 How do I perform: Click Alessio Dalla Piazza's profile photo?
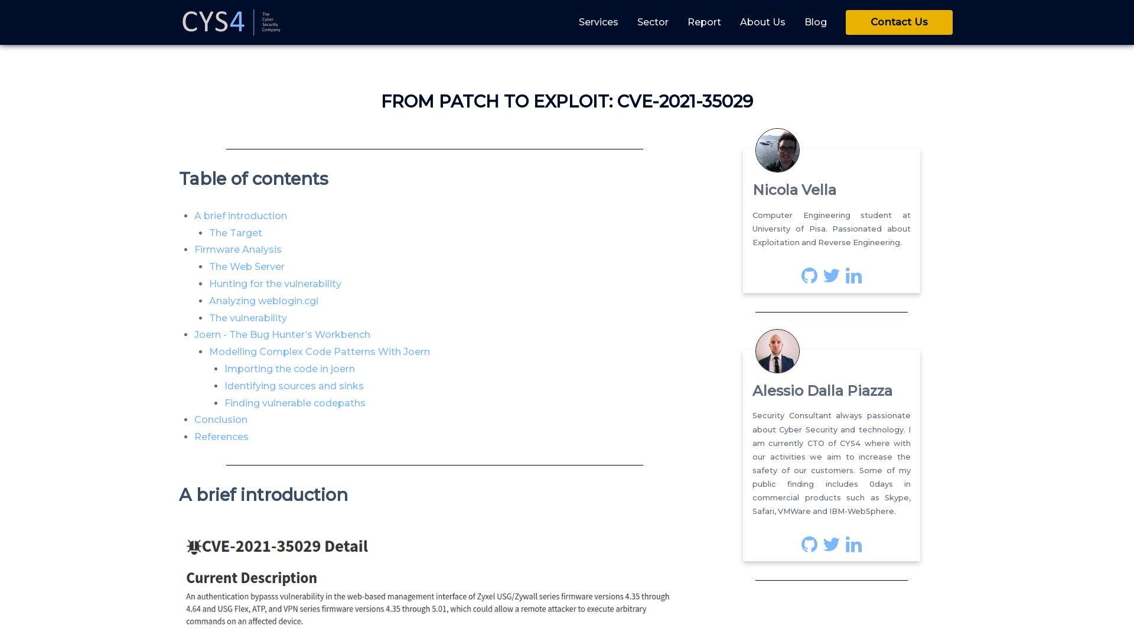pyautogui.click(x=777, y=351)
